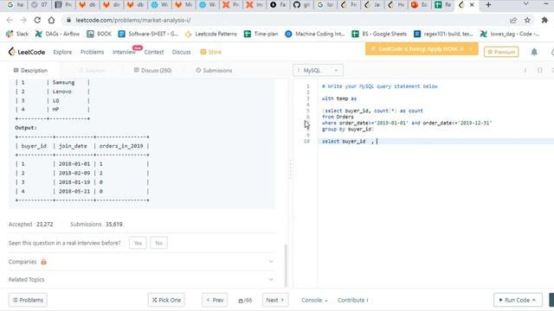Open the MySQL language dropdown
Image resolution: width=554 pixels, height=311 pixels.
coord(318,70)
